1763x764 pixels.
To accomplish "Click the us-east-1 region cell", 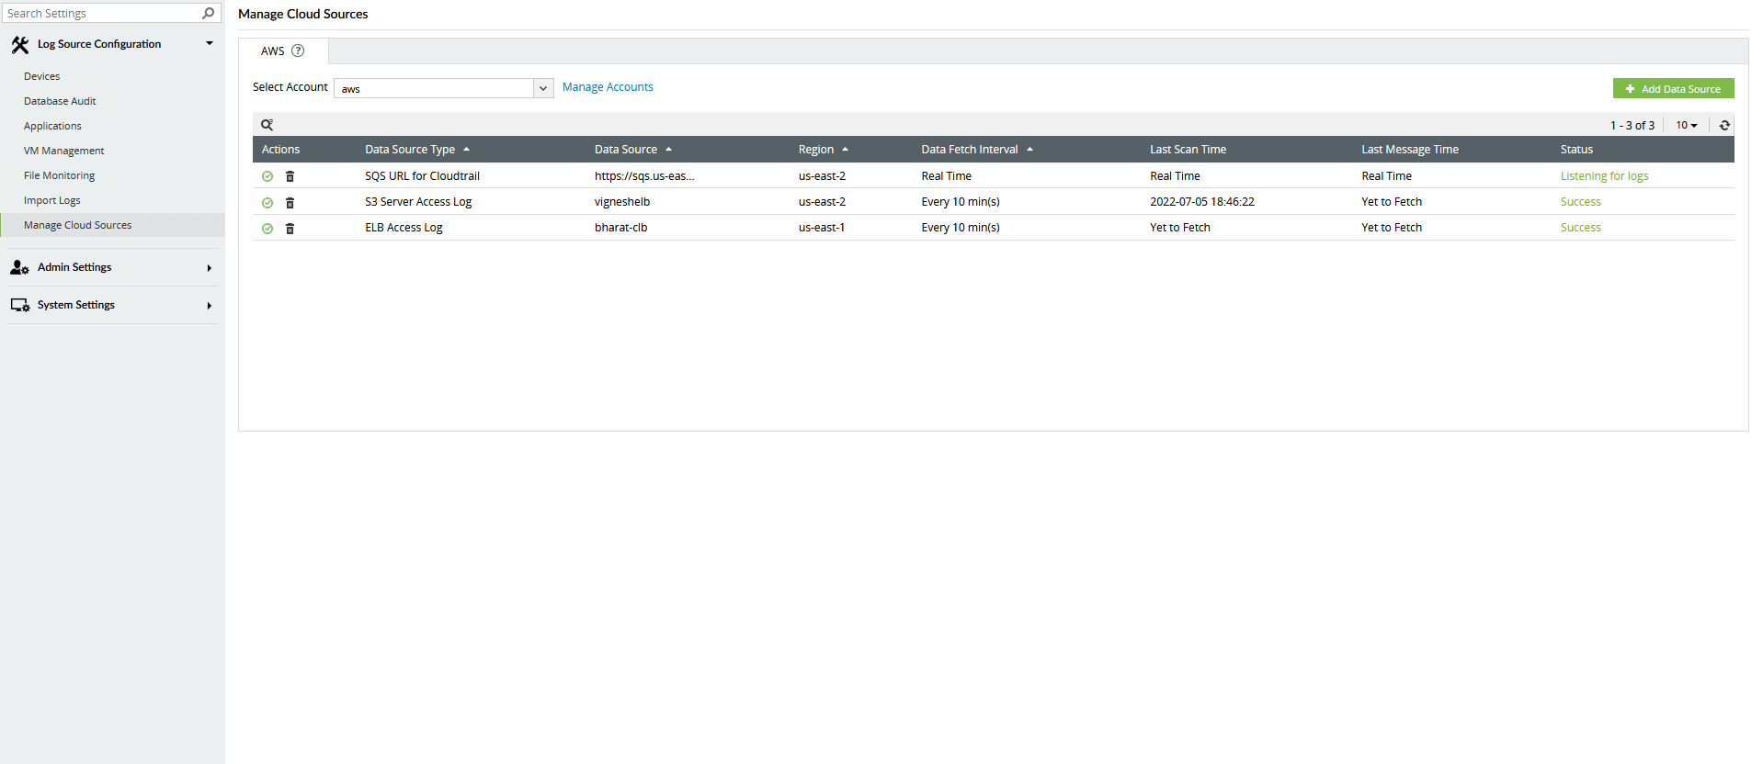I will tap(822, 228).
